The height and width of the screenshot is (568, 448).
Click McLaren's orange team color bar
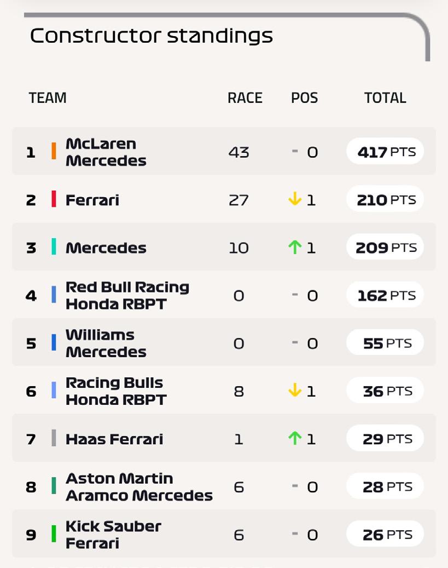pyautogui.click(x=54, y=151)
